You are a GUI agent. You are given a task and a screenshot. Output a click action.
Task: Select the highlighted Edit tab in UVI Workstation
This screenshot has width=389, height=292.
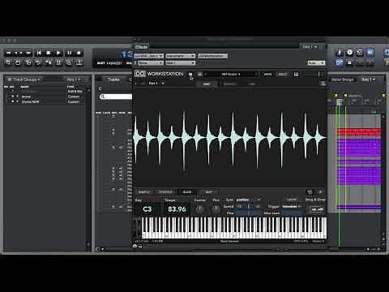(207, 84)
